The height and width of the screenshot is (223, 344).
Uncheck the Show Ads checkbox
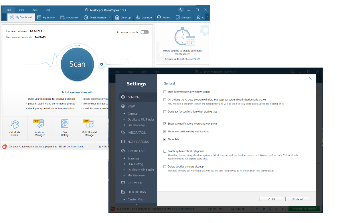tap(165, 139)
